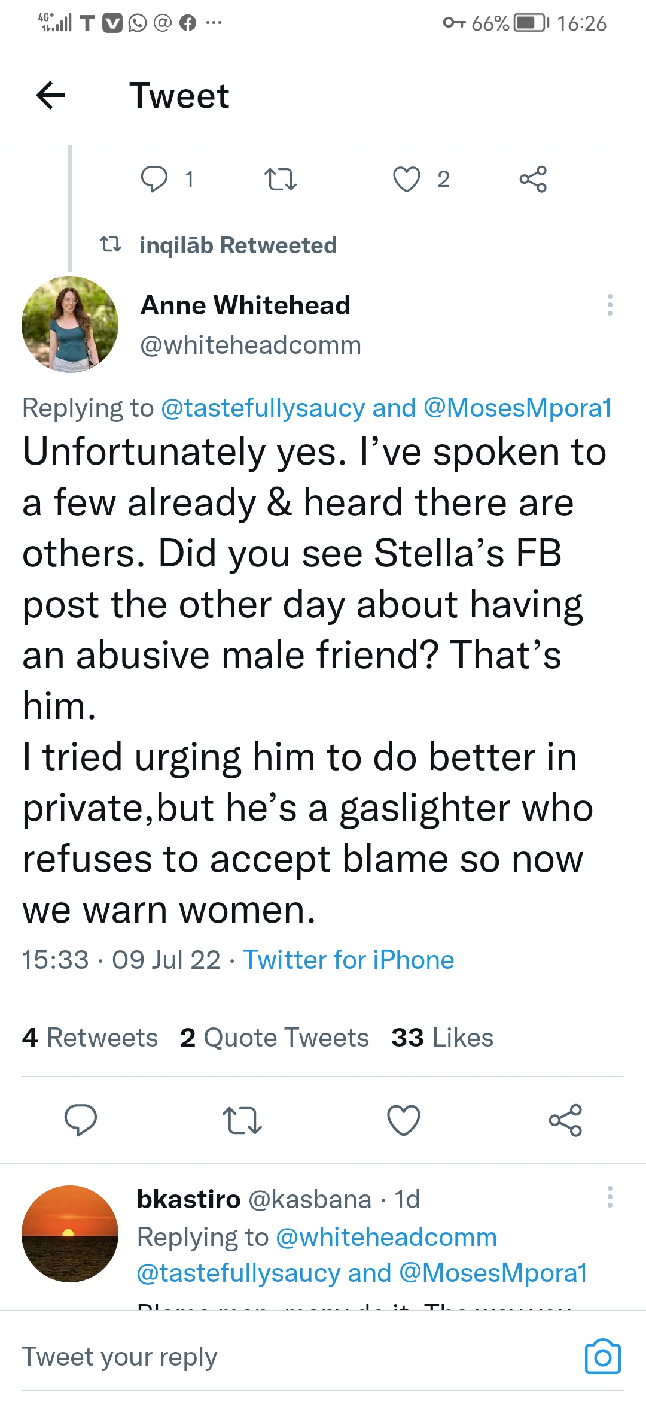Open the @tastefullysaucy mention in Anne's tweet
This screenshot has width=646, height=1401.
coord(263,408)
